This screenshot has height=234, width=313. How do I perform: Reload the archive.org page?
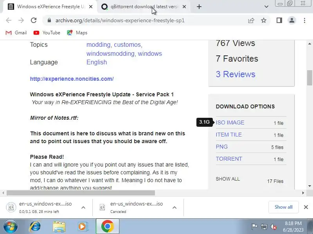point(34,20)
